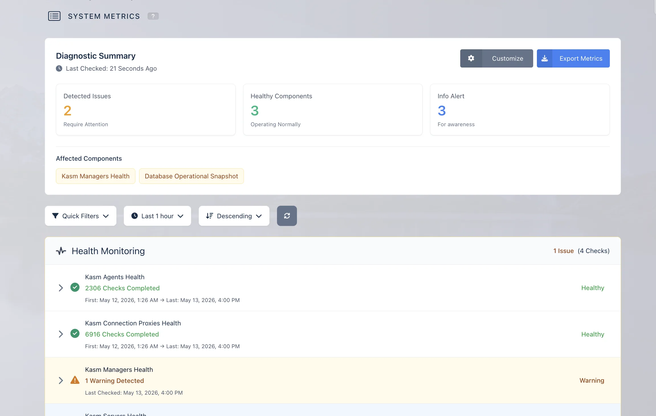Image resolution: width=656 pixels, height=416 pixels.
Task: Click the sort descending icon
Action: [x=209, y=216]
